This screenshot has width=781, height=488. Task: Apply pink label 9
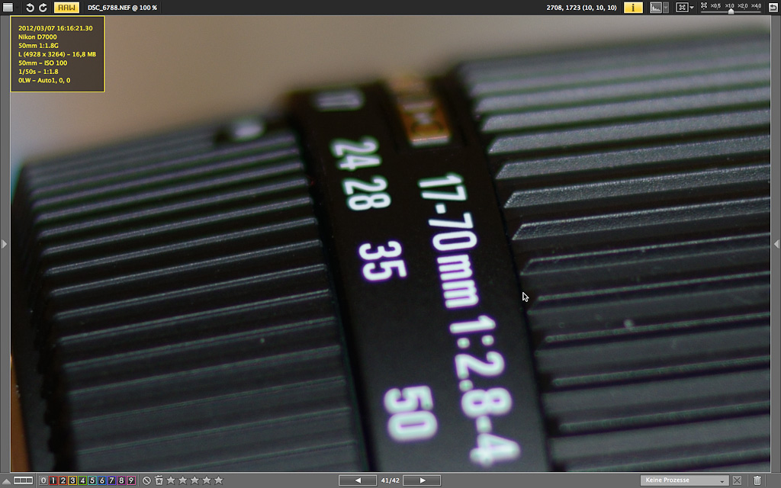coord(131,480)
